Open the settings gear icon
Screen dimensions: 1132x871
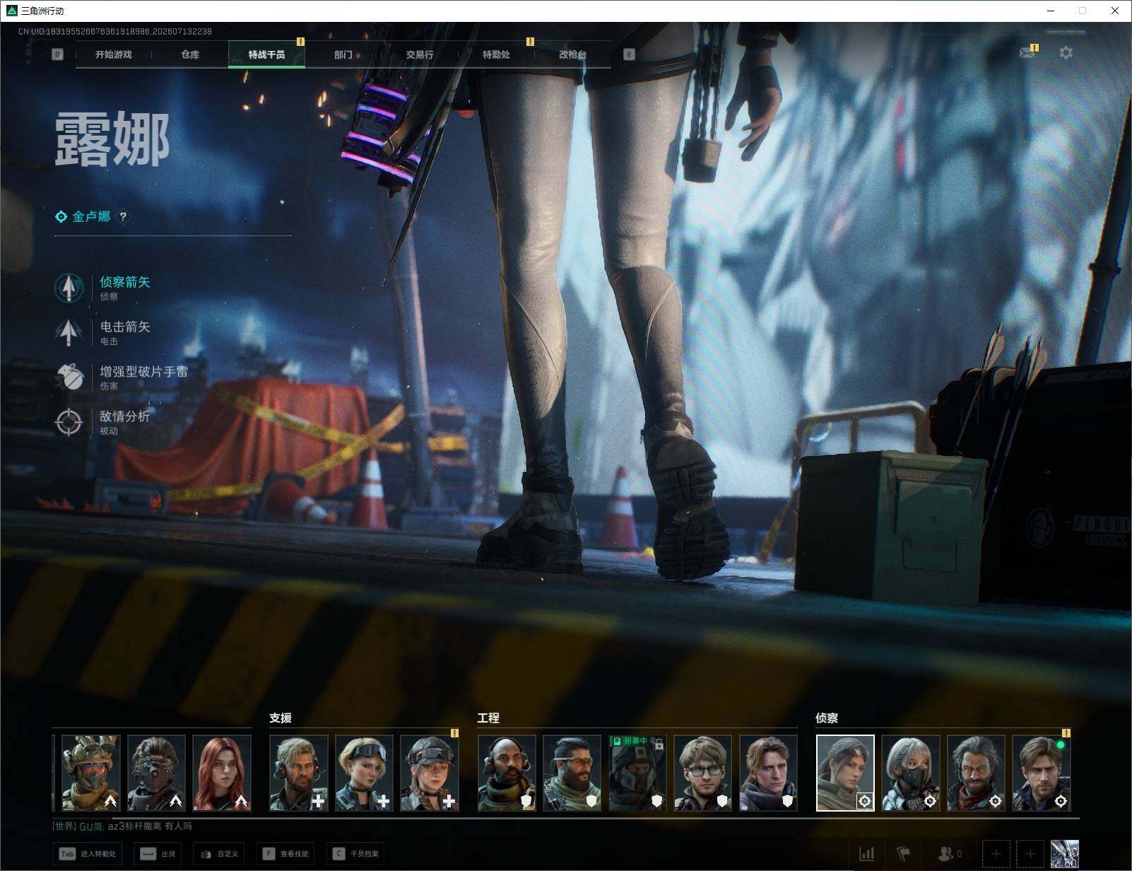1066,53
